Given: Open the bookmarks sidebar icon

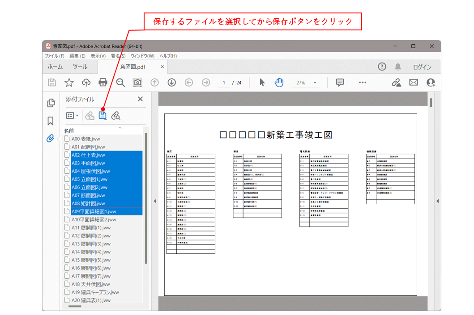Looking at the screenshot, I should [51, 121].
